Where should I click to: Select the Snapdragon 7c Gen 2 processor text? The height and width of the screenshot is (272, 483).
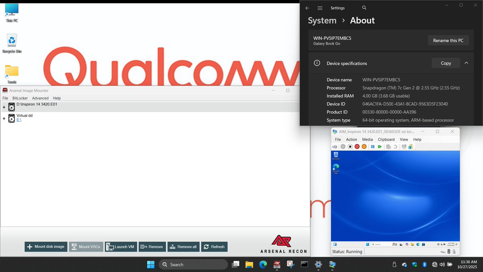411,88
